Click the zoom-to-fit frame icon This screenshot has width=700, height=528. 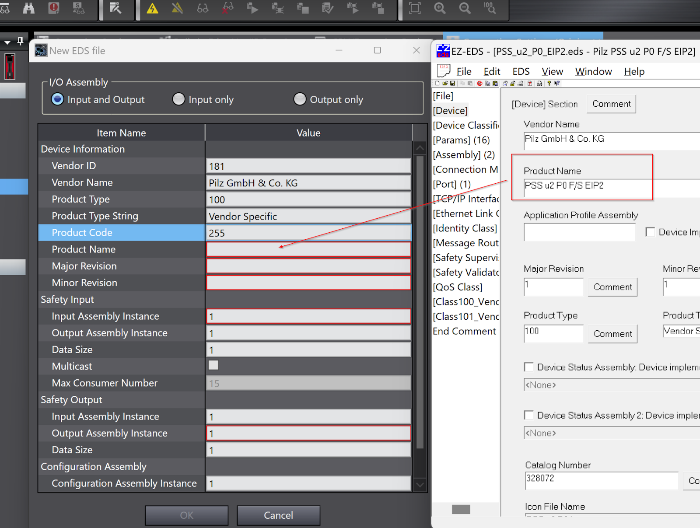click(x=415, y=7)
